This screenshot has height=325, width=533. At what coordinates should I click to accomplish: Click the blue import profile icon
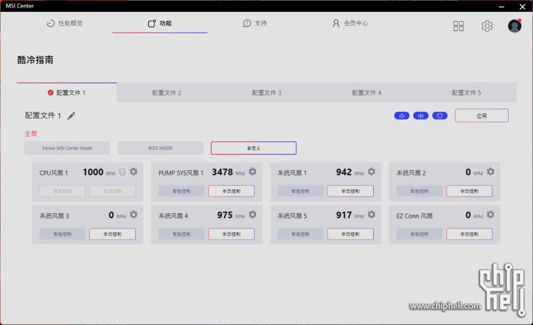point(421,116)
